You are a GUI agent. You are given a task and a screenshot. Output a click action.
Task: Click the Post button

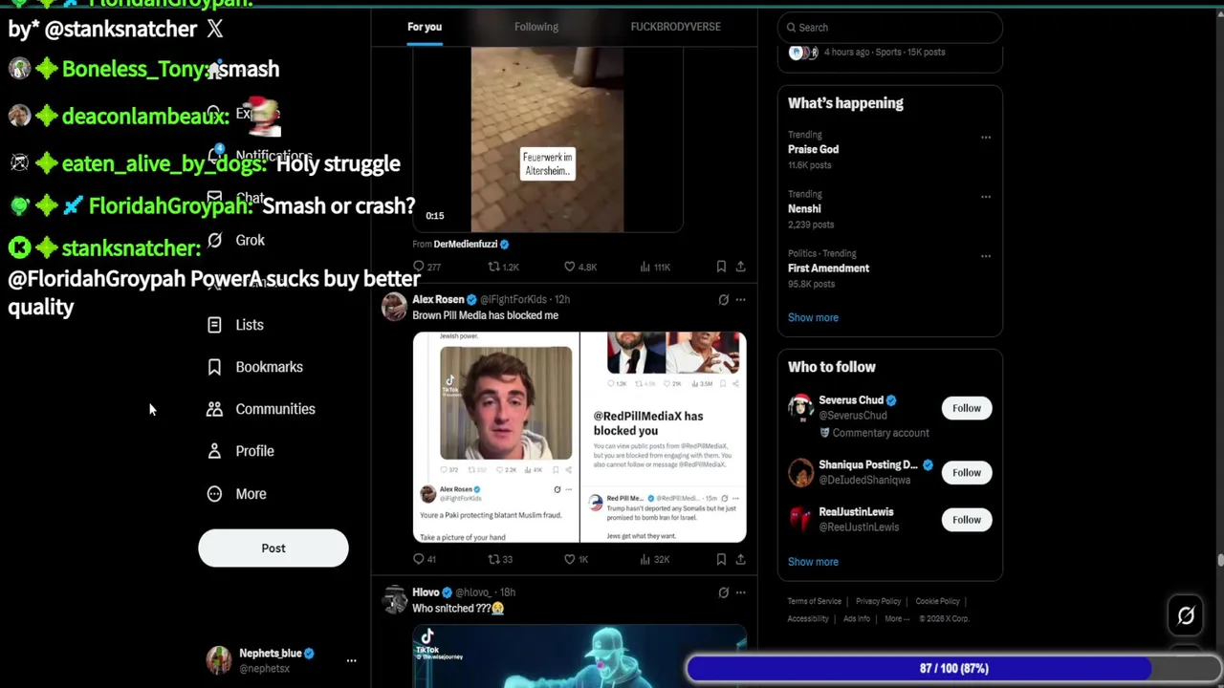[273, 548]
